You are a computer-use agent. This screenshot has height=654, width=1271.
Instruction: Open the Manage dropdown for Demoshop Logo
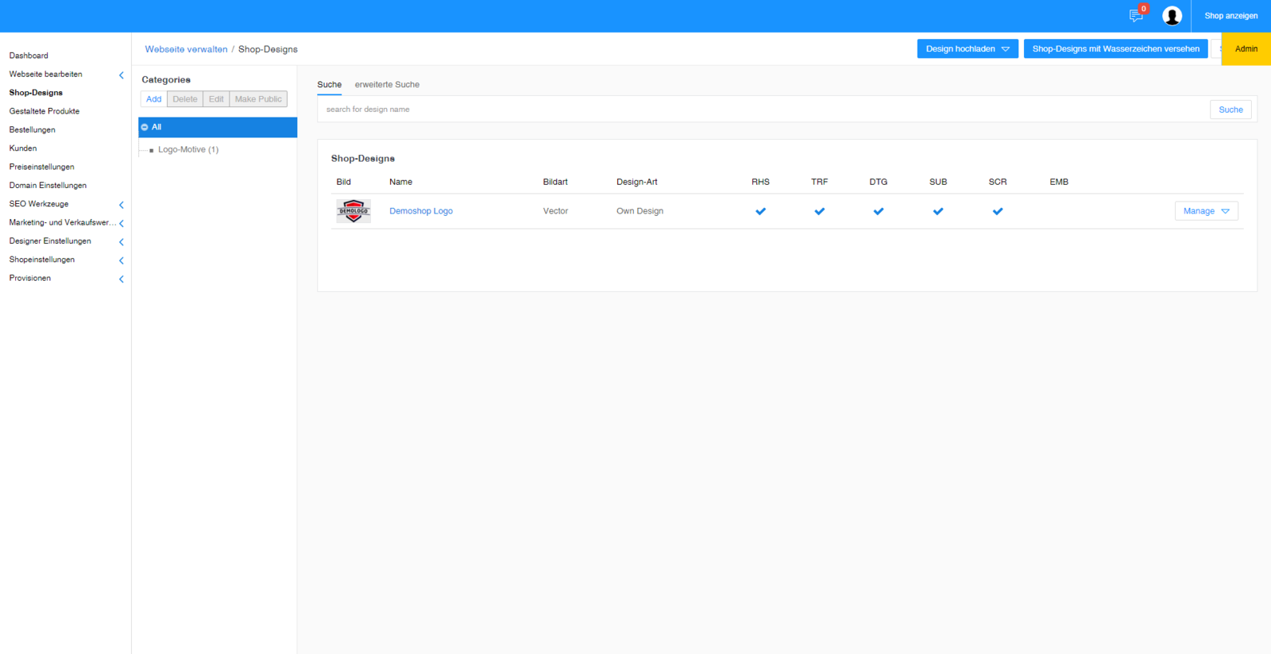[1206, 211]
